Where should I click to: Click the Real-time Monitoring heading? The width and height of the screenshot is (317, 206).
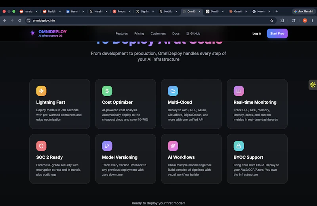click(x=255, y=102)
